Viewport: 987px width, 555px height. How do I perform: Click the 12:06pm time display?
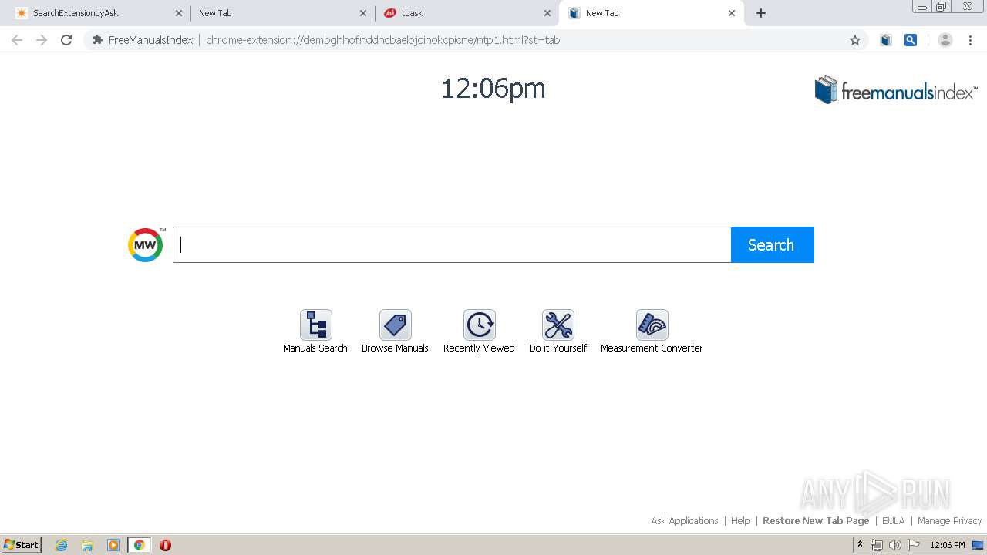click(493, 89)
